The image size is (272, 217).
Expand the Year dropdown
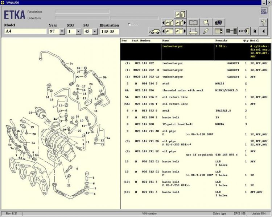62,31
